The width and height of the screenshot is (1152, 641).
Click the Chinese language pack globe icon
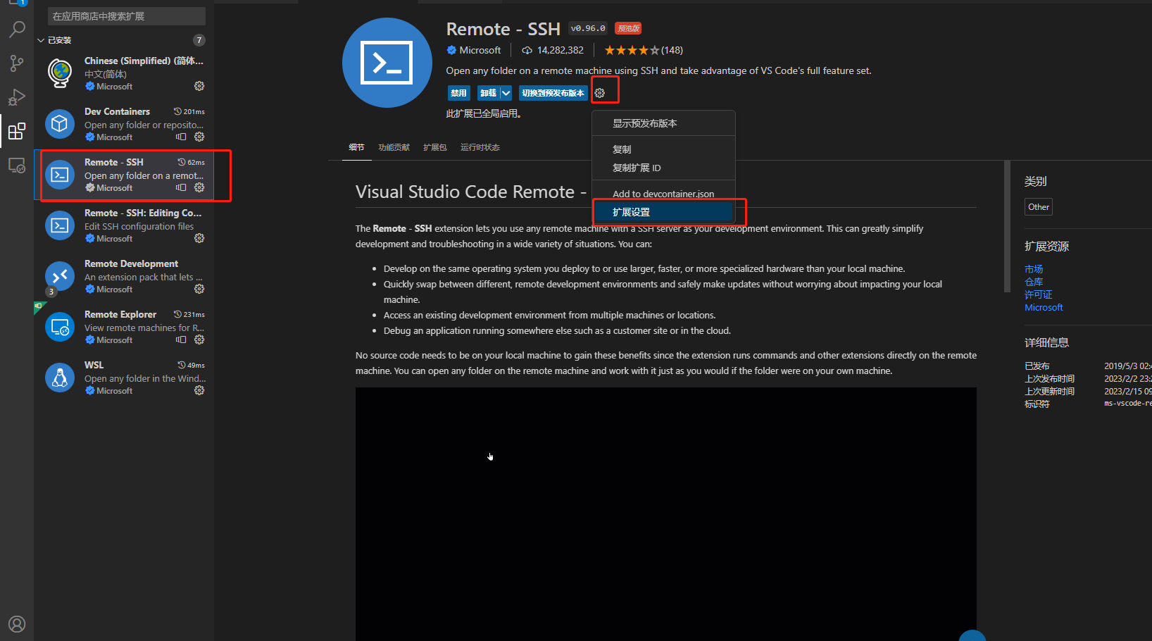tap(60, 73)
